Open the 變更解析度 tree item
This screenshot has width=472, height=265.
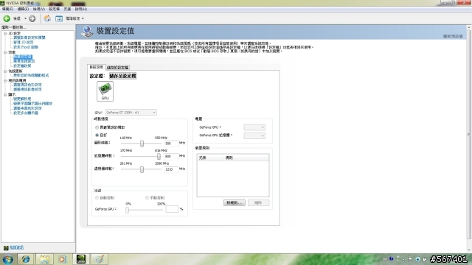pyautogui.click(x=22, y=99)
